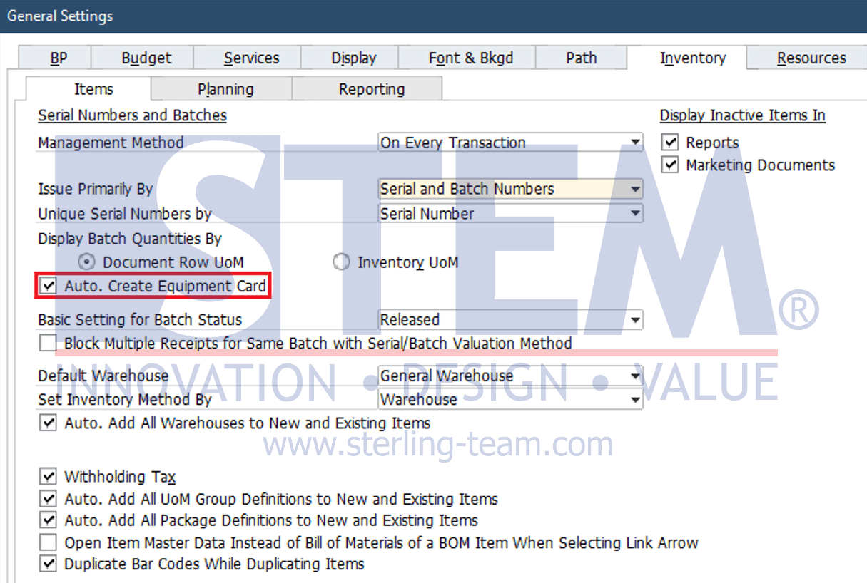Expand Unique Serial Numbers by dropdown

pos(635,213)
